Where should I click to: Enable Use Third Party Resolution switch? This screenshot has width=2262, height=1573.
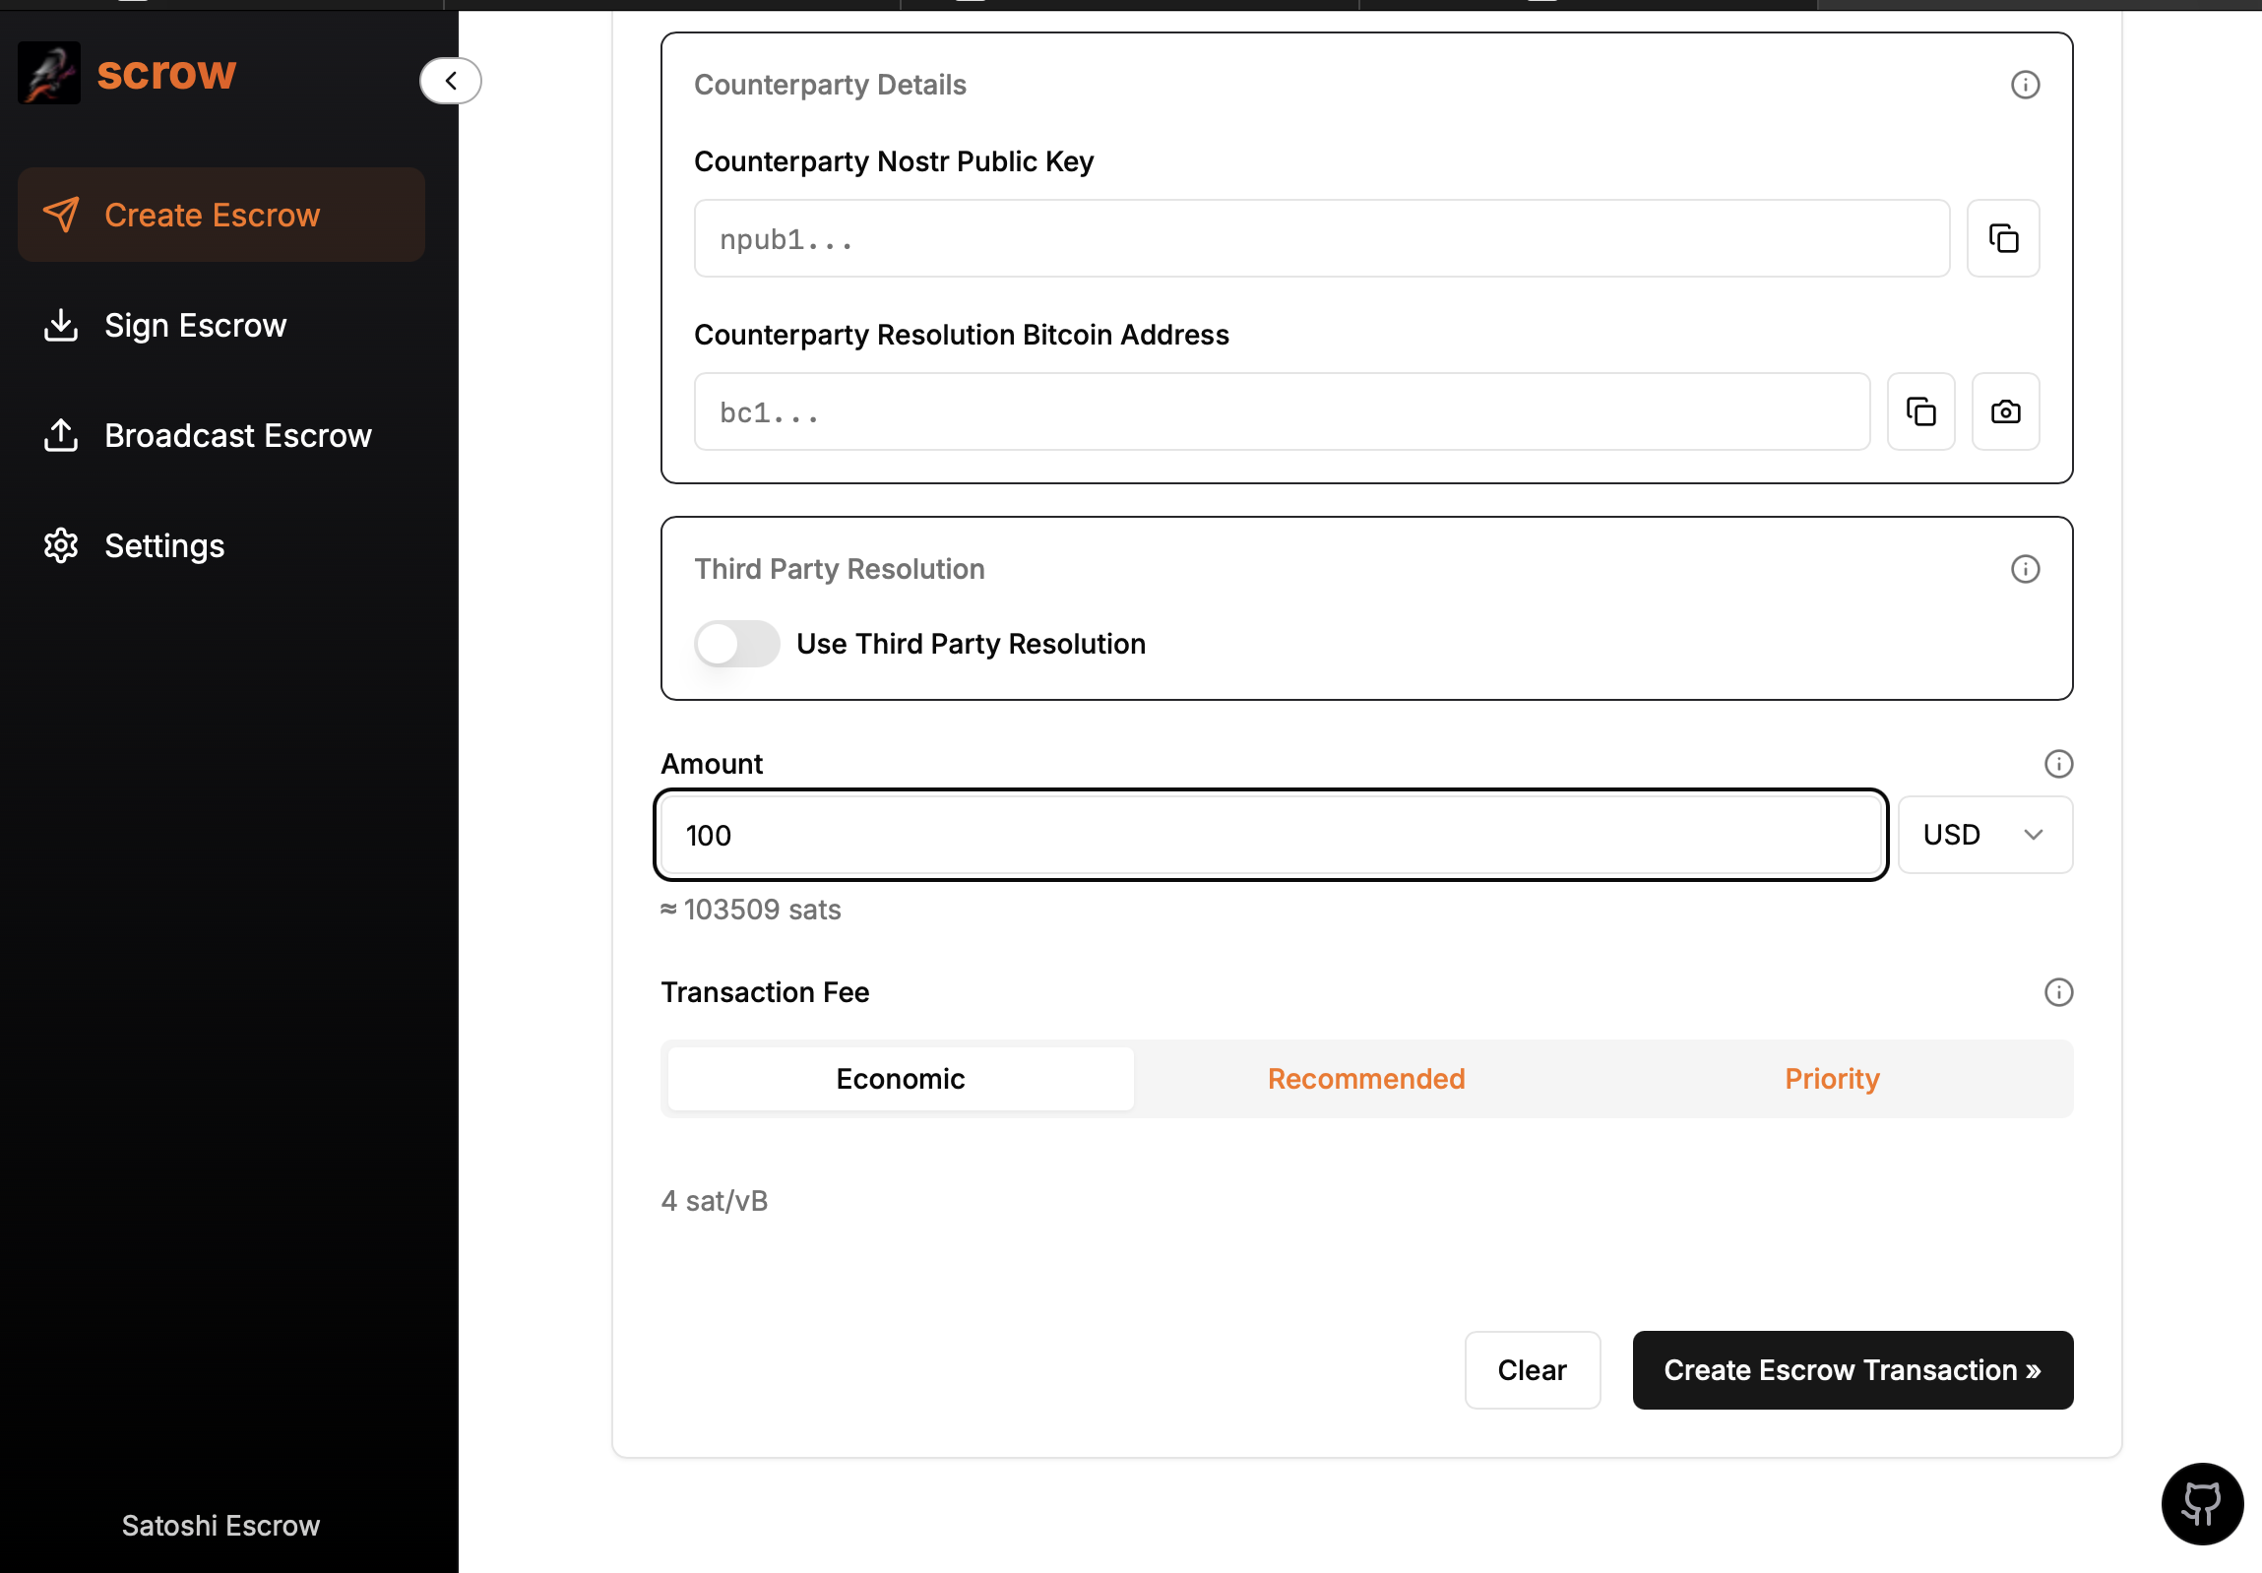coord(736,644)
